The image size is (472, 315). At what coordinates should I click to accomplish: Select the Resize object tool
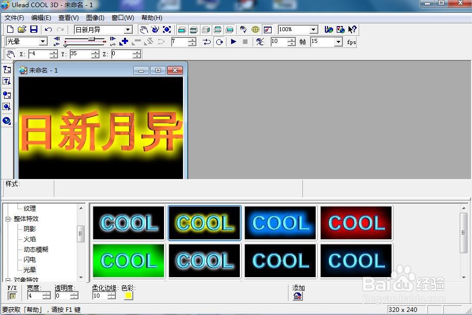[x=167, y=30]
